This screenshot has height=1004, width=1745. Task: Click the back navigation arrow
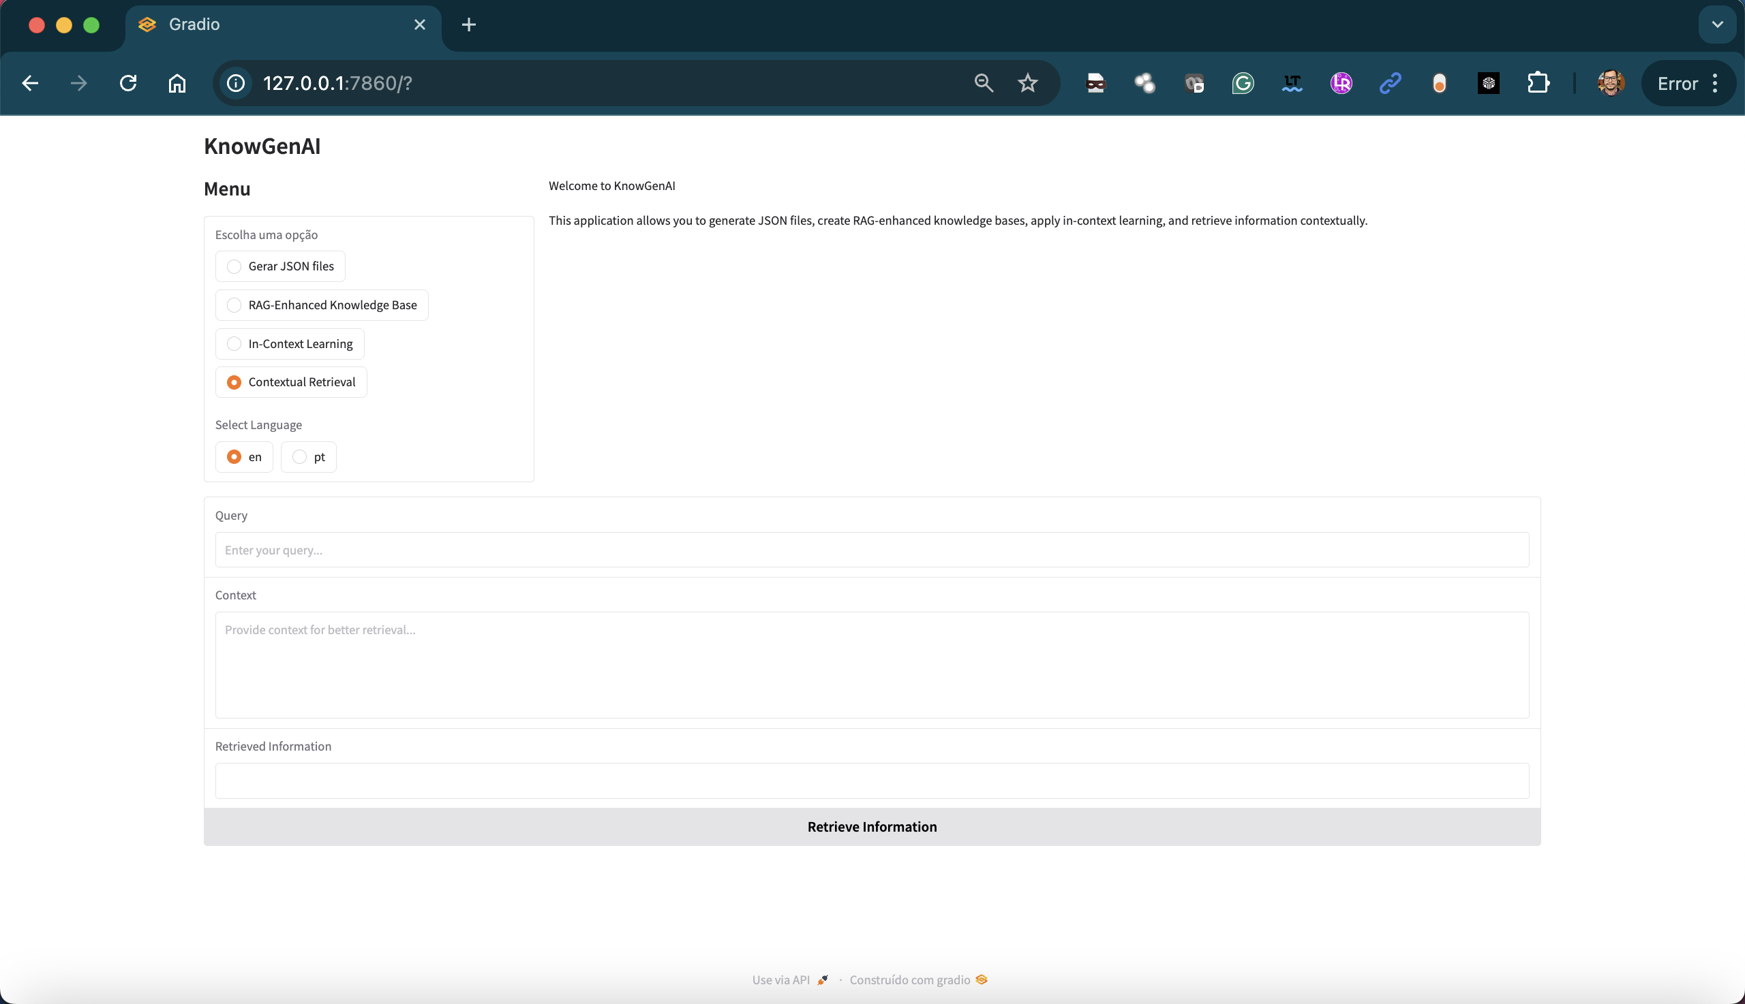[31, 83]
